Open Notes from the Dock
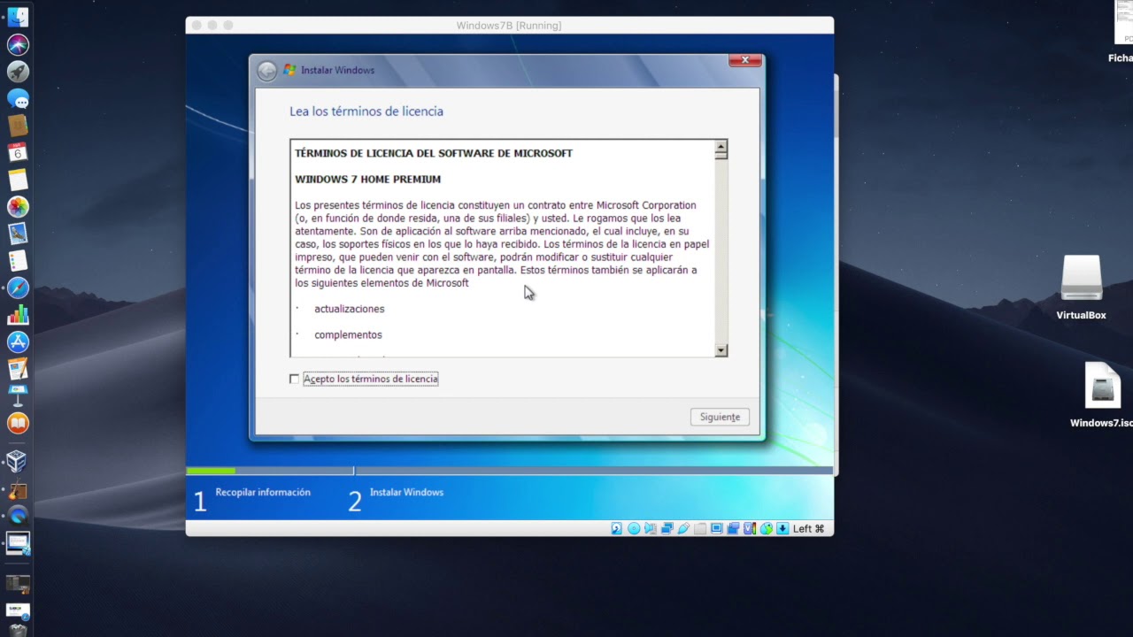This screenshot has height=637, width=1133. [x=18, y=180]
